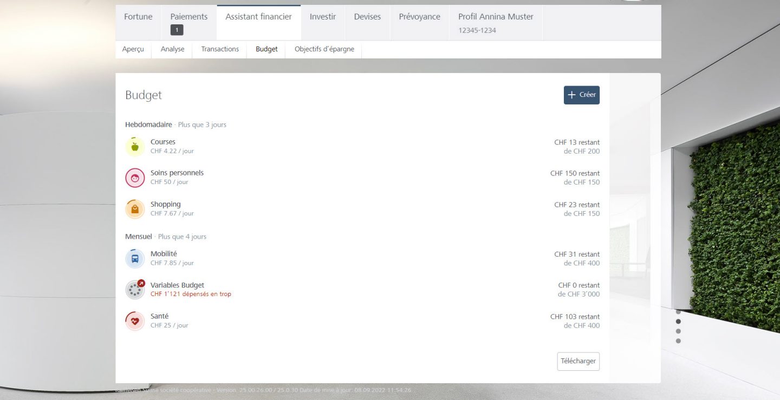Click the green apple Courses icon
Image resolution: width=780 pixels, height=400 pixels.
(135, 147)
